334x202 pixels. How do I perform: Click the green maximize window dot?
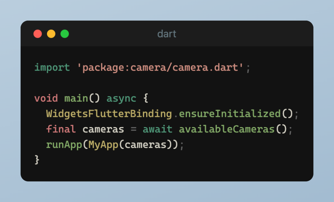coord(65,34)
